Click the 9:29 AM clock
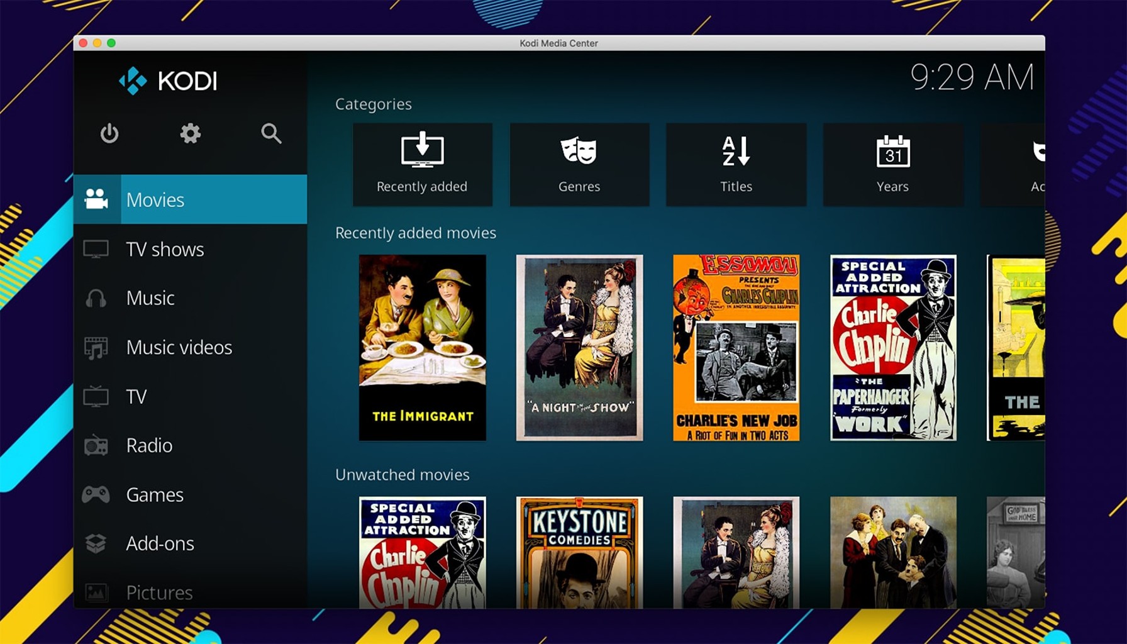 [972, 77]
